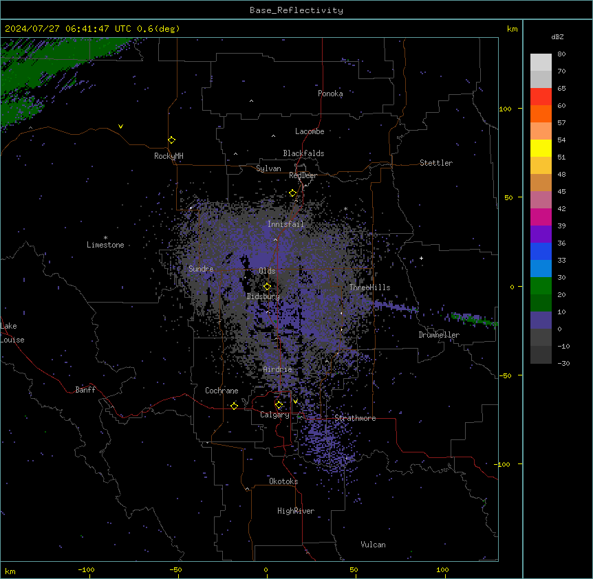The width and height of the screenshot is (593, 579).
Task: Click the Strathmore city label
Action: 355,418
